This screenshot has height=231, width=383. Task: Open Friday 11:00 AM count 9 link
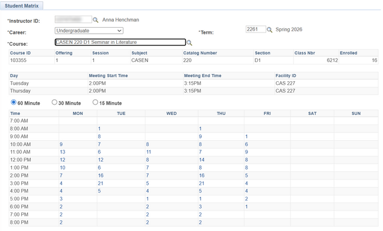(246, 152)
